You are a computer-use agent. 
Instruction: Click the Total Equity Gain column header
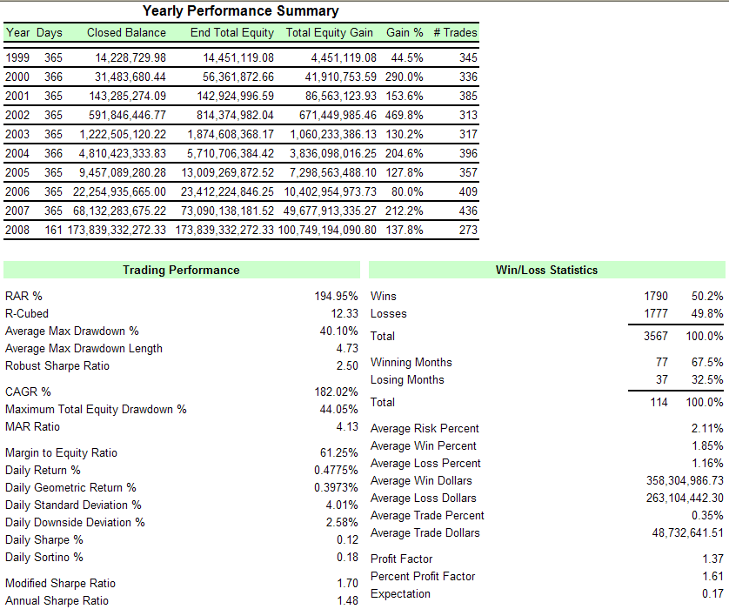329,33
